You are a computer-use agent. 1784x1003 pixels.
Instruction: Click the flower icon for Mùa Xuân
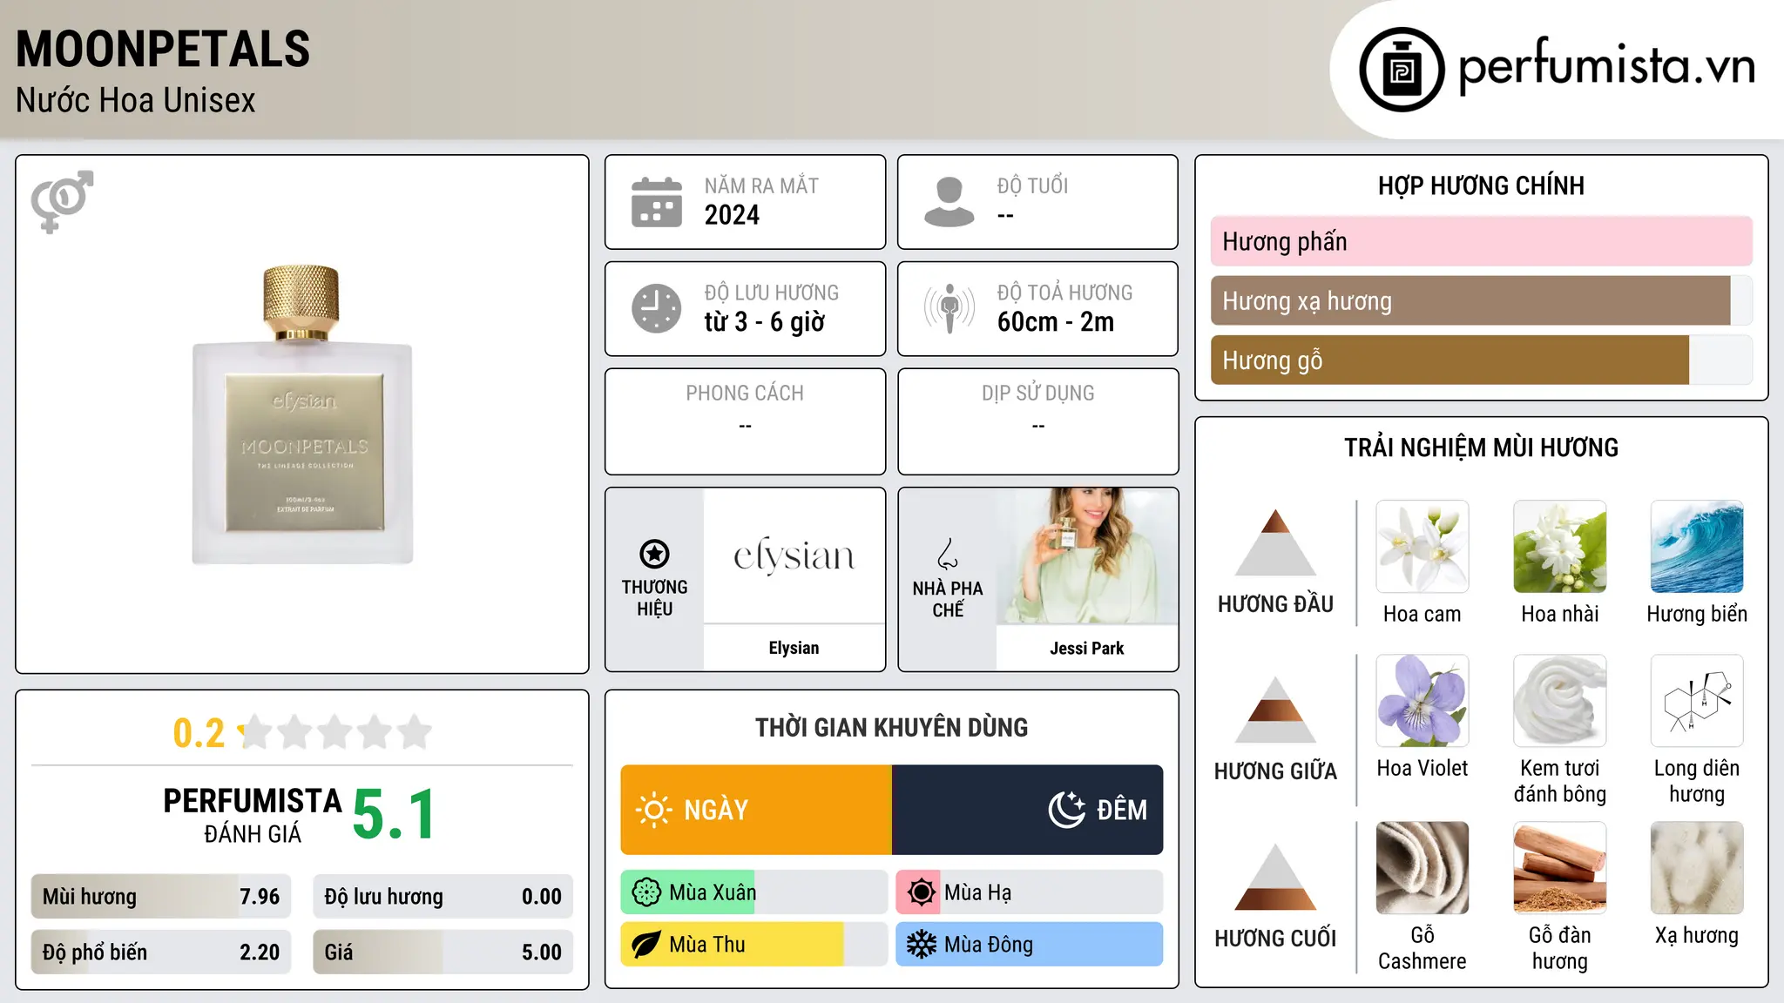[646, 892]
